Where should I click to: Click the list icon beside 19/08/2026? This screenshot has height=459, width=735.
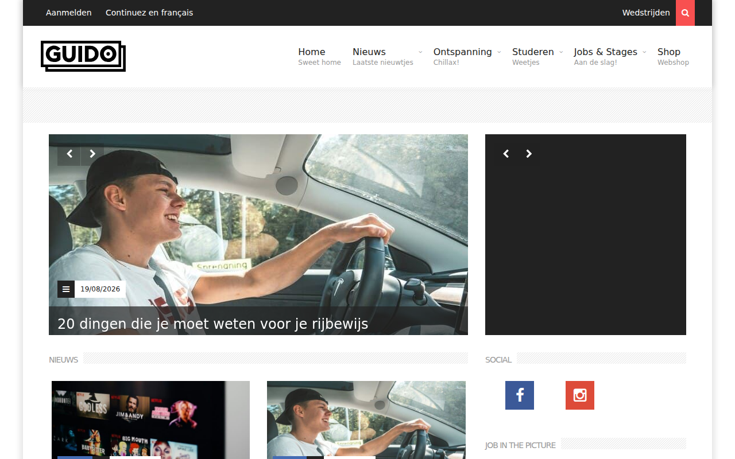(66, 289)
